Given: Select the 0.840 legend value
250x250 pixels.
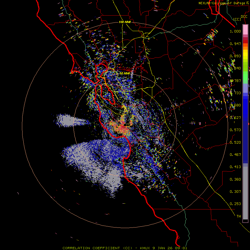Looking at the screenshot, I should [235, 68].
